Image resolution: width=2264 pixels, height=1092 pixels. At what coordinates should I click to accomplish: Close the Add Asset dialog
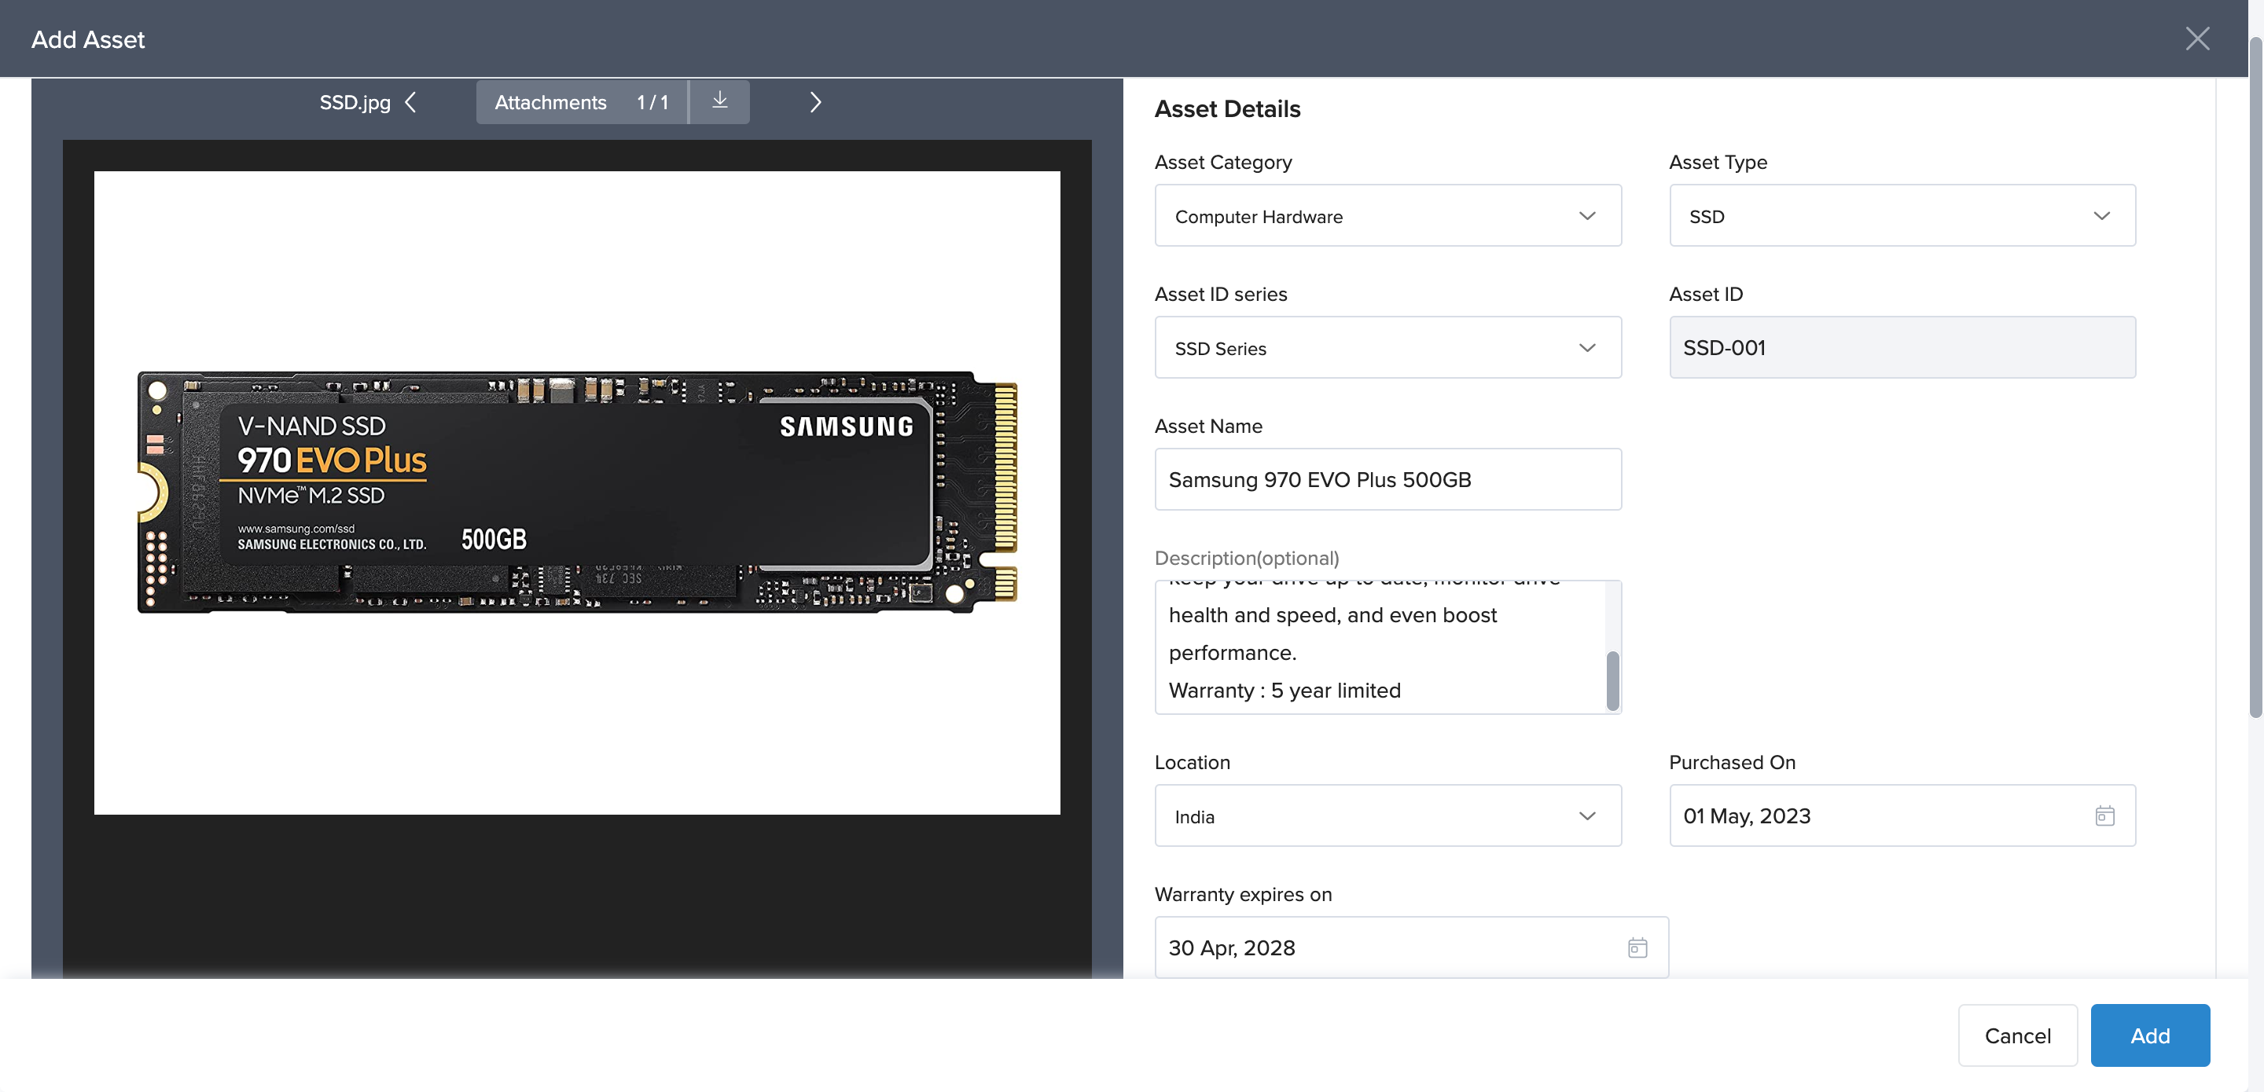pos(2196,38)
